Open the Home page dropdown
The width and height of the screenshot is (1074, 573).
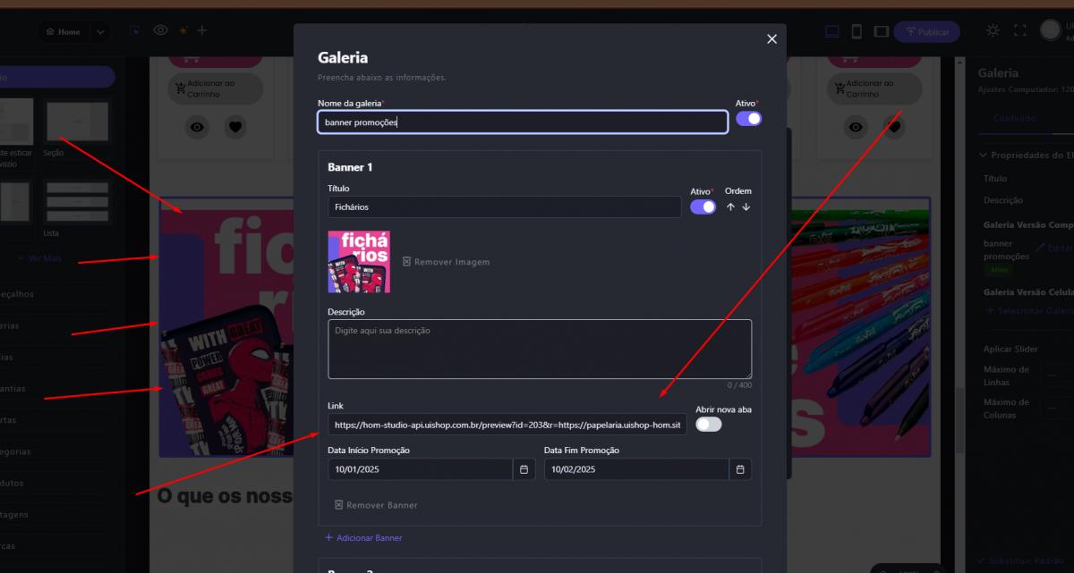[99, 31]
